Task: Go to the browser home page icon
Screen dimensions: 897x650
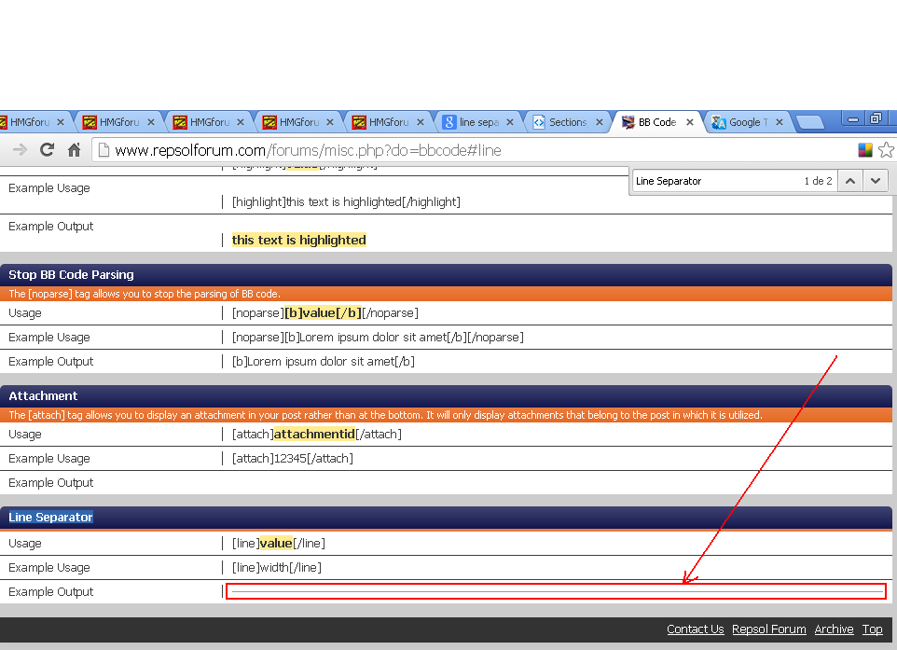Action: pyautogui.click(x=74, y=150)
